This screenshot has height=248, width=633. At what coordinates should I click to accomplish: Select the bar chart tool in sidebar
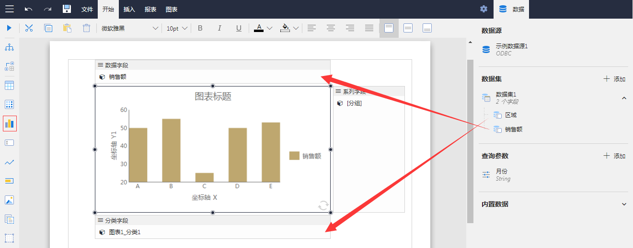(10, 123)
